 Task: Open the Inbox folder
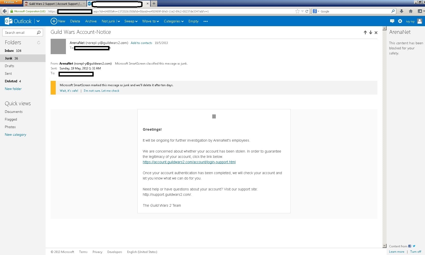pos(23,51)
